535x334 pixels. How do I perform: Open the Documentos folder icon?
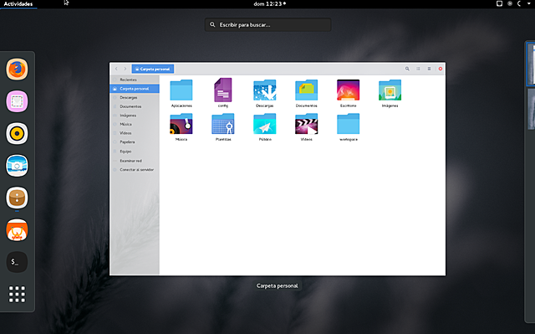click(307, 90)
